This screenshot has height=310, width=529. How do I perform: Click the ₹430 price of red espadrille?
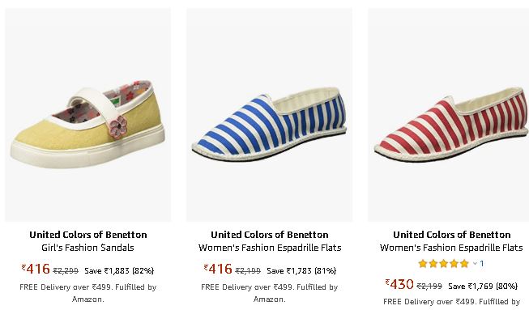tap(399, 284)
